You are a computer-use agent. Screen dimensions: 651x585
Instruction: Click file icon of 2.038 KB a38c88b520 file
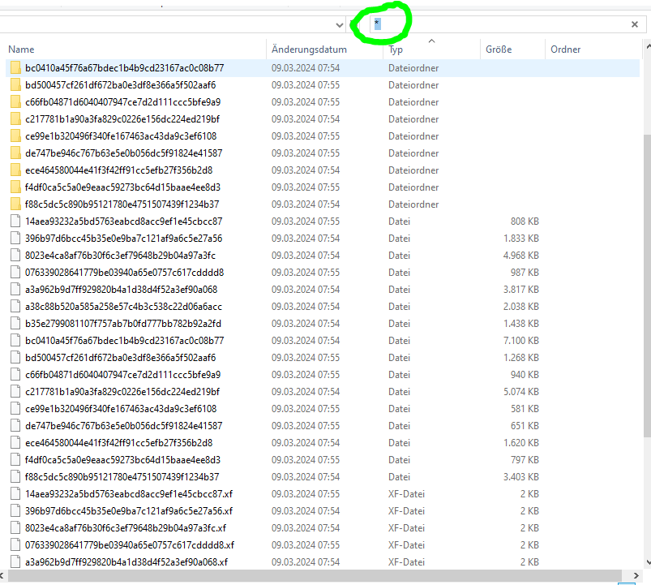pos(15,307)
